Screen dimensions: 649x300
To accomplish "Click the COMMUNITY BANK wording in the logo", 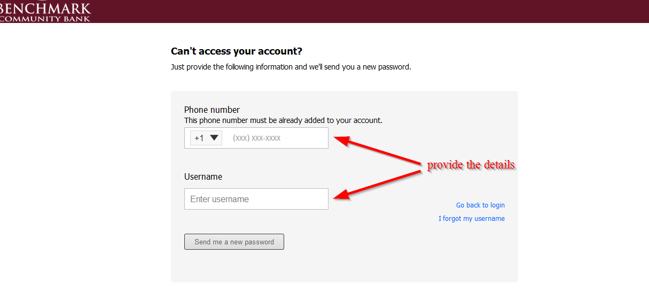I will [x=45, y=19].
